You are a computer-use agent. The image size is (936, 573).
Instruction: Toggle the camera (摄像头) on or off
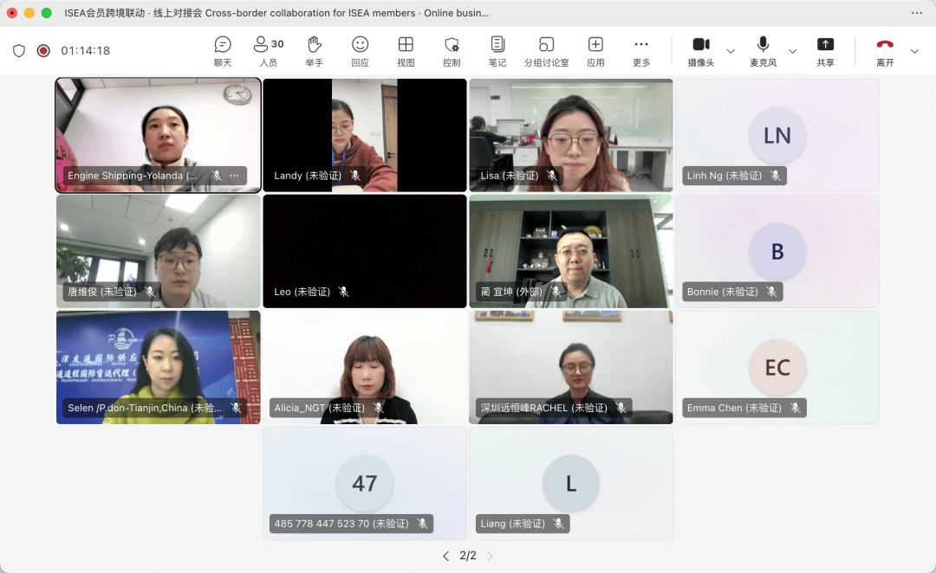tap(700, 50)
